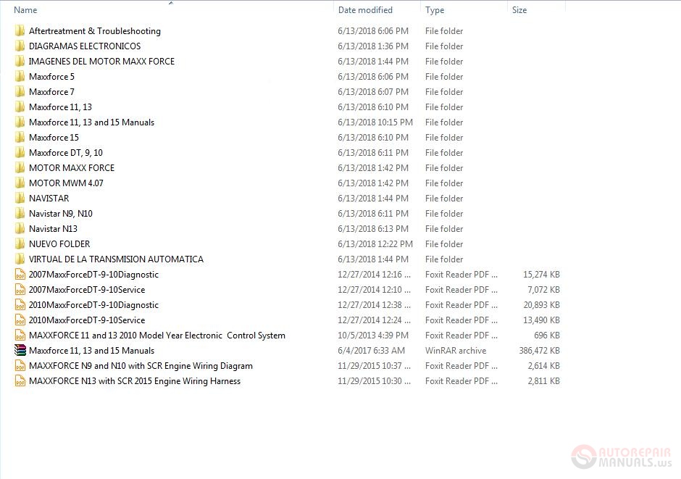The width and height of the screenshot is (681, 479).
Task: Click PDF icon of MAXXFORCE 11 and 13 2010 Model Year file
Action: [x=20, y=336]
